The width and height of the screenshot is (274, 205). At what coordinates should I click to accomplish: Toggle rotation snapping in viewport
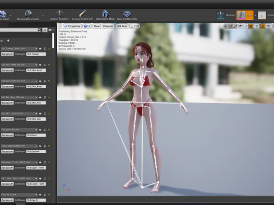click(263, 26)
